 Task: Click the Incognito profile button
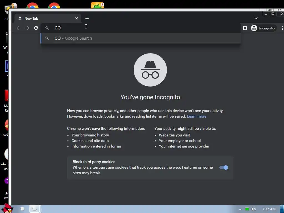pos(264,28)
